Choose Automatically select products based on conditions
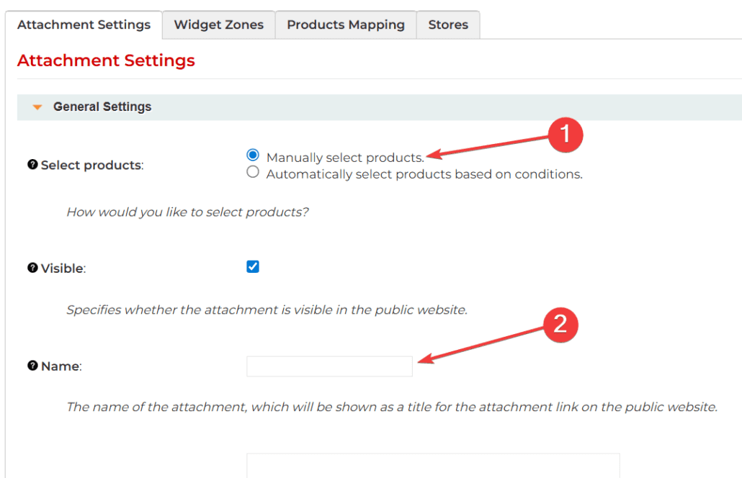This screenshot has height=478, width=742. (253, 171)
